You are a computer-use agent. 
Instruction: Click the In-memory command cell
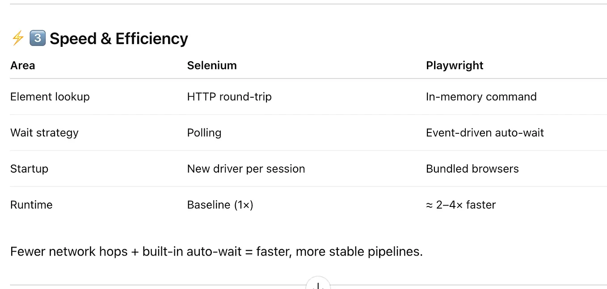[x=481, y=97]
